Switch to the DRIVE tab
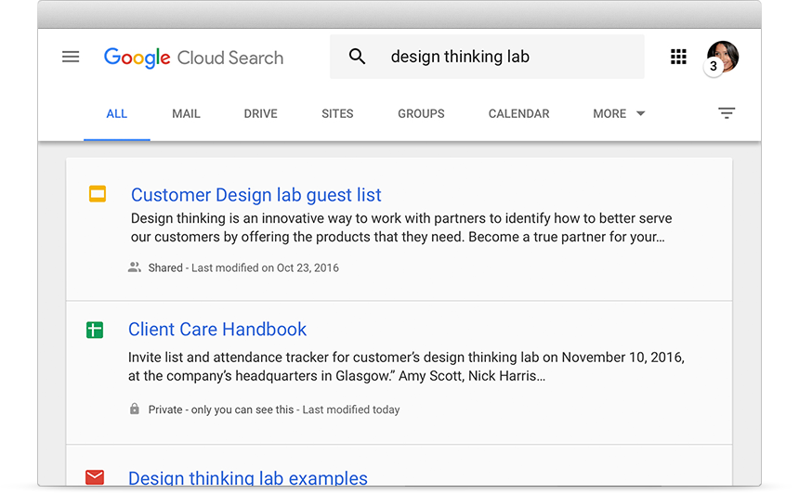799x494 pixels. pyautogui.click(x=260, y=113)
